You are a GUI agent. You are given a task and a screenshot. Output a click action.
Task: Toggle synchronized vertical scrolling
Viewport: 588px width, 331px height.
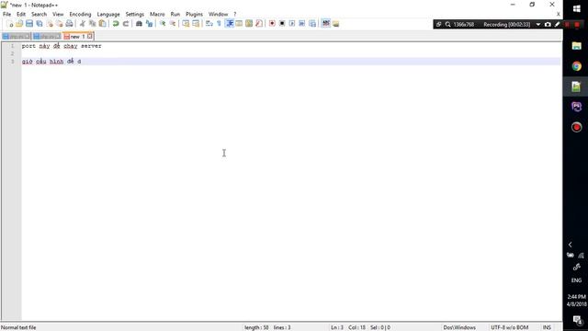[186, 24]
